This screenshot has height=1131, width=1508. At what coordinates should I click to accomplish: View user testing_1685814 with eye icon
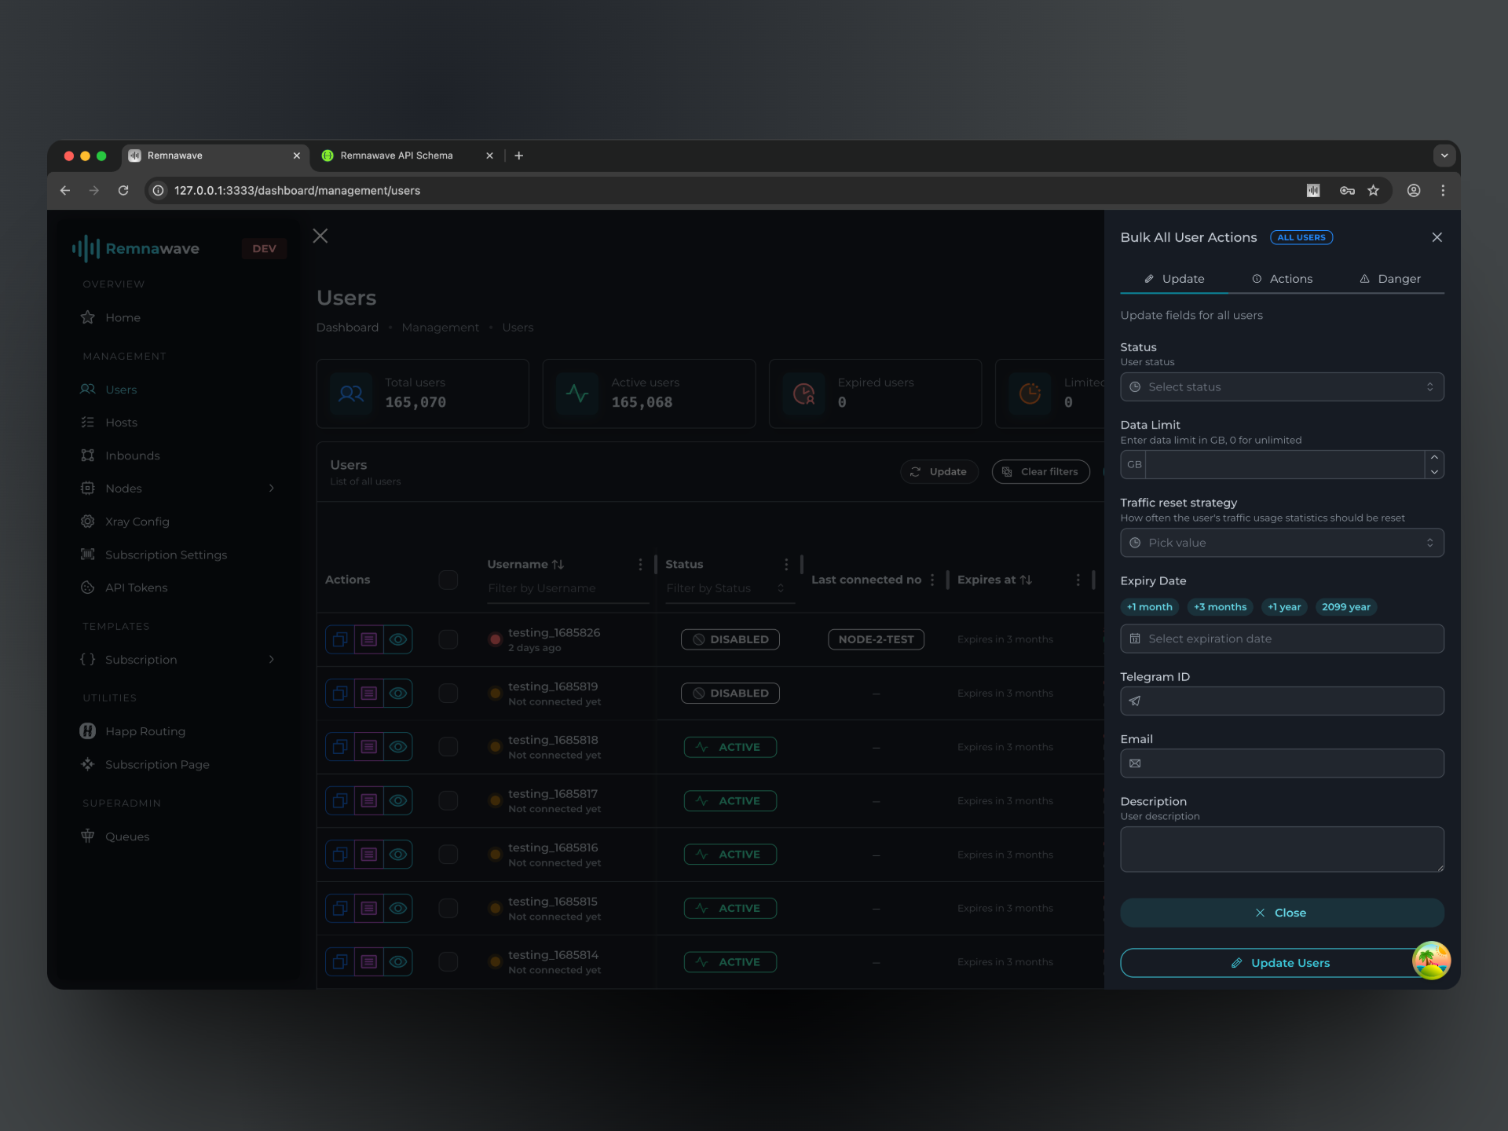coord(398,961)
